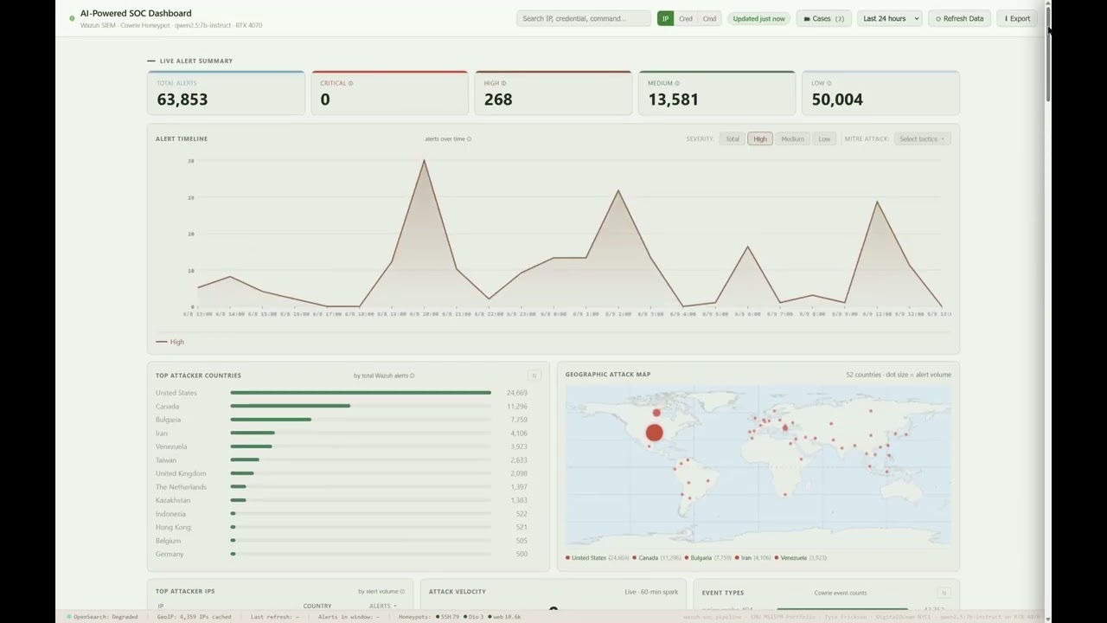Open the Low alerts card showing 50,004
1107x623 pixels.
880,93
